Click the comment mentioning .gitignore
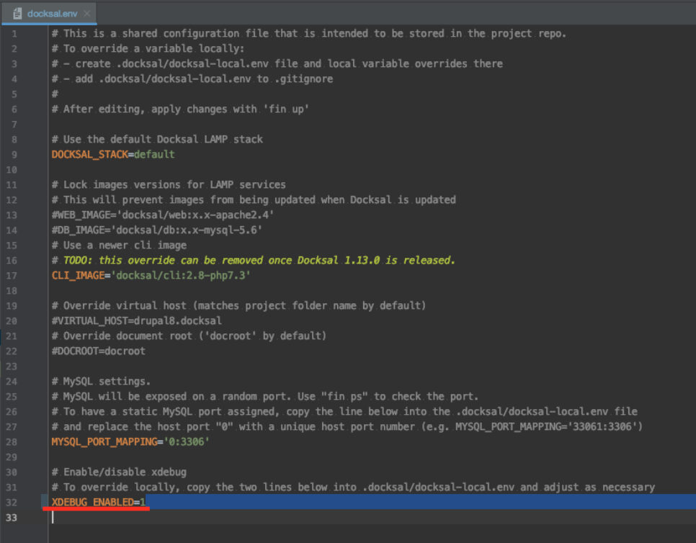696x543 pixels. [192, 79]
